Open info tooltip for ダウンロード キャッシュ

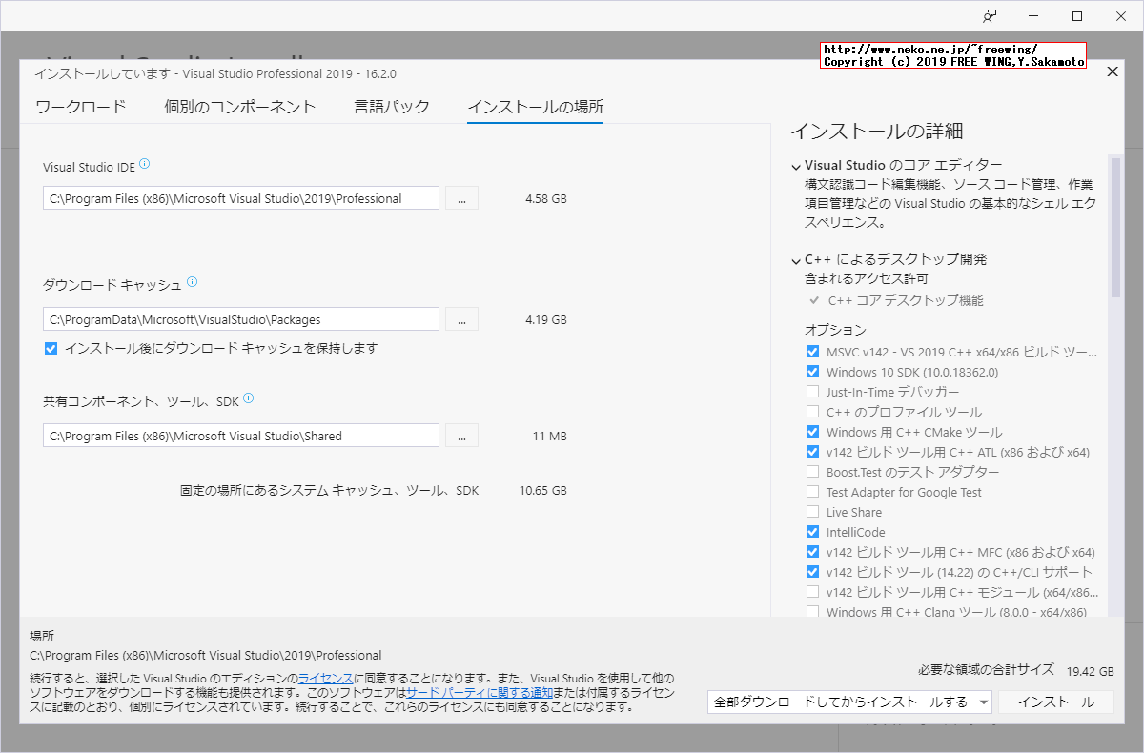coord(193,279)
